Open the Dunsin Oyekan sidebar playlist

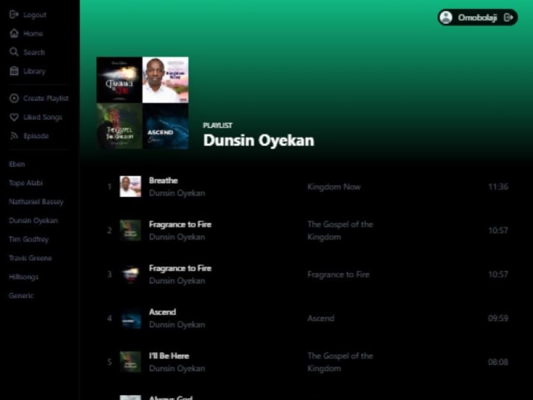pyautogui.click(x=33, y=220)
